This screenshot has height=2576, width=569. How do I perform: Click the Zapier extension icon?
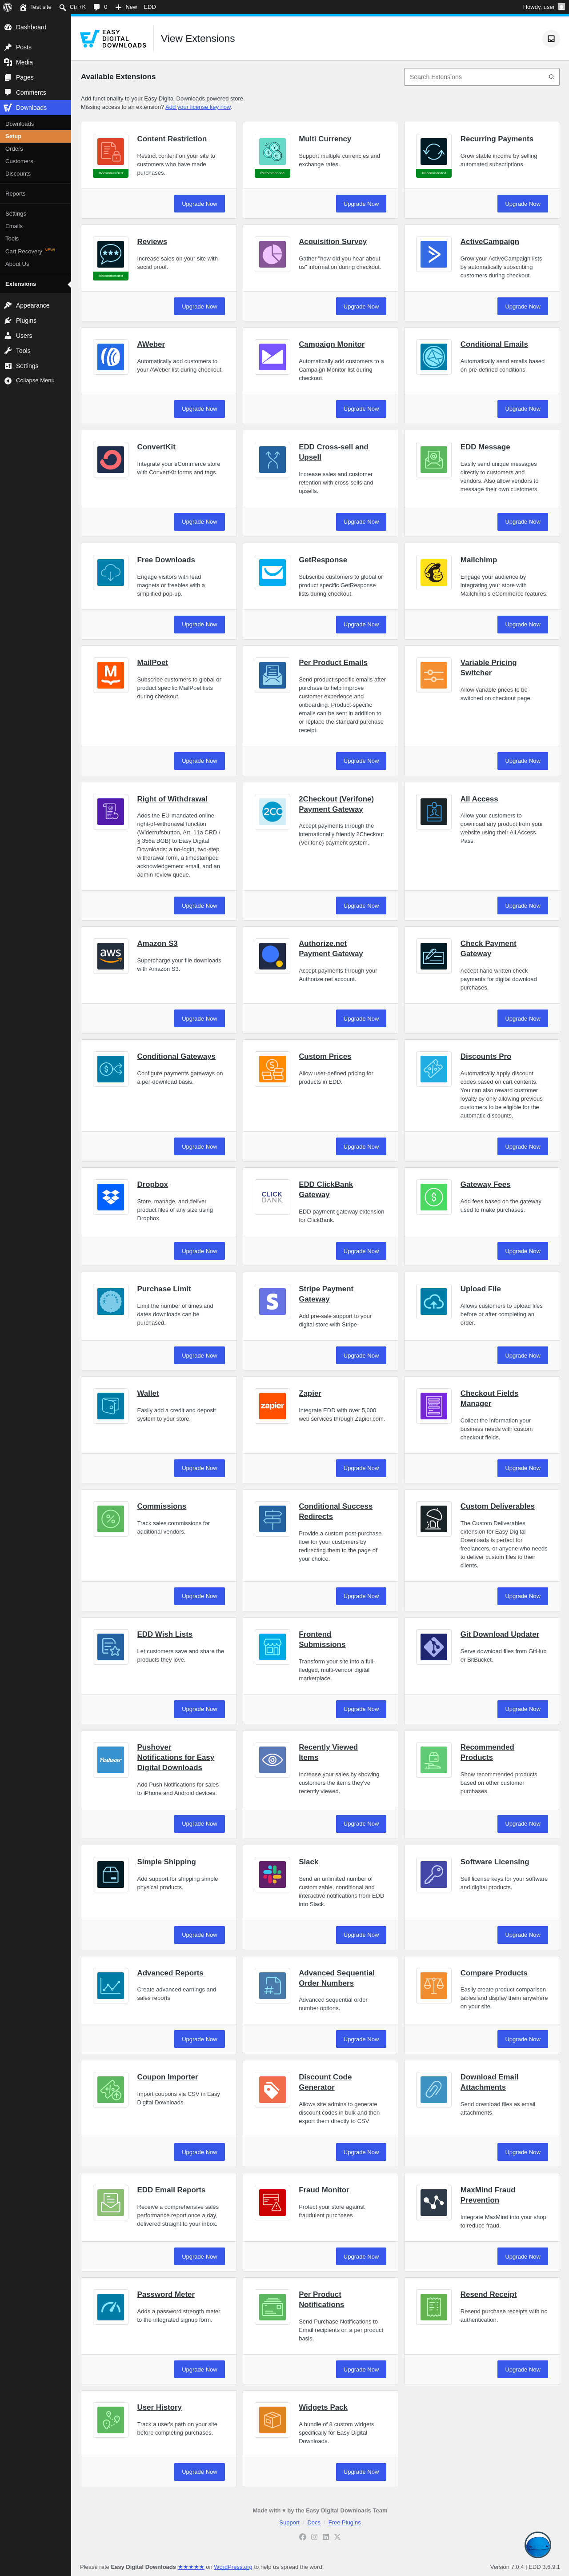pyautogui.click(x=272, y=1406)
